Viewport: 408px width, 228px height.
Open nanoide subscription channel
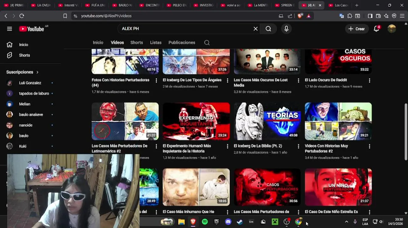click(30, 125)
